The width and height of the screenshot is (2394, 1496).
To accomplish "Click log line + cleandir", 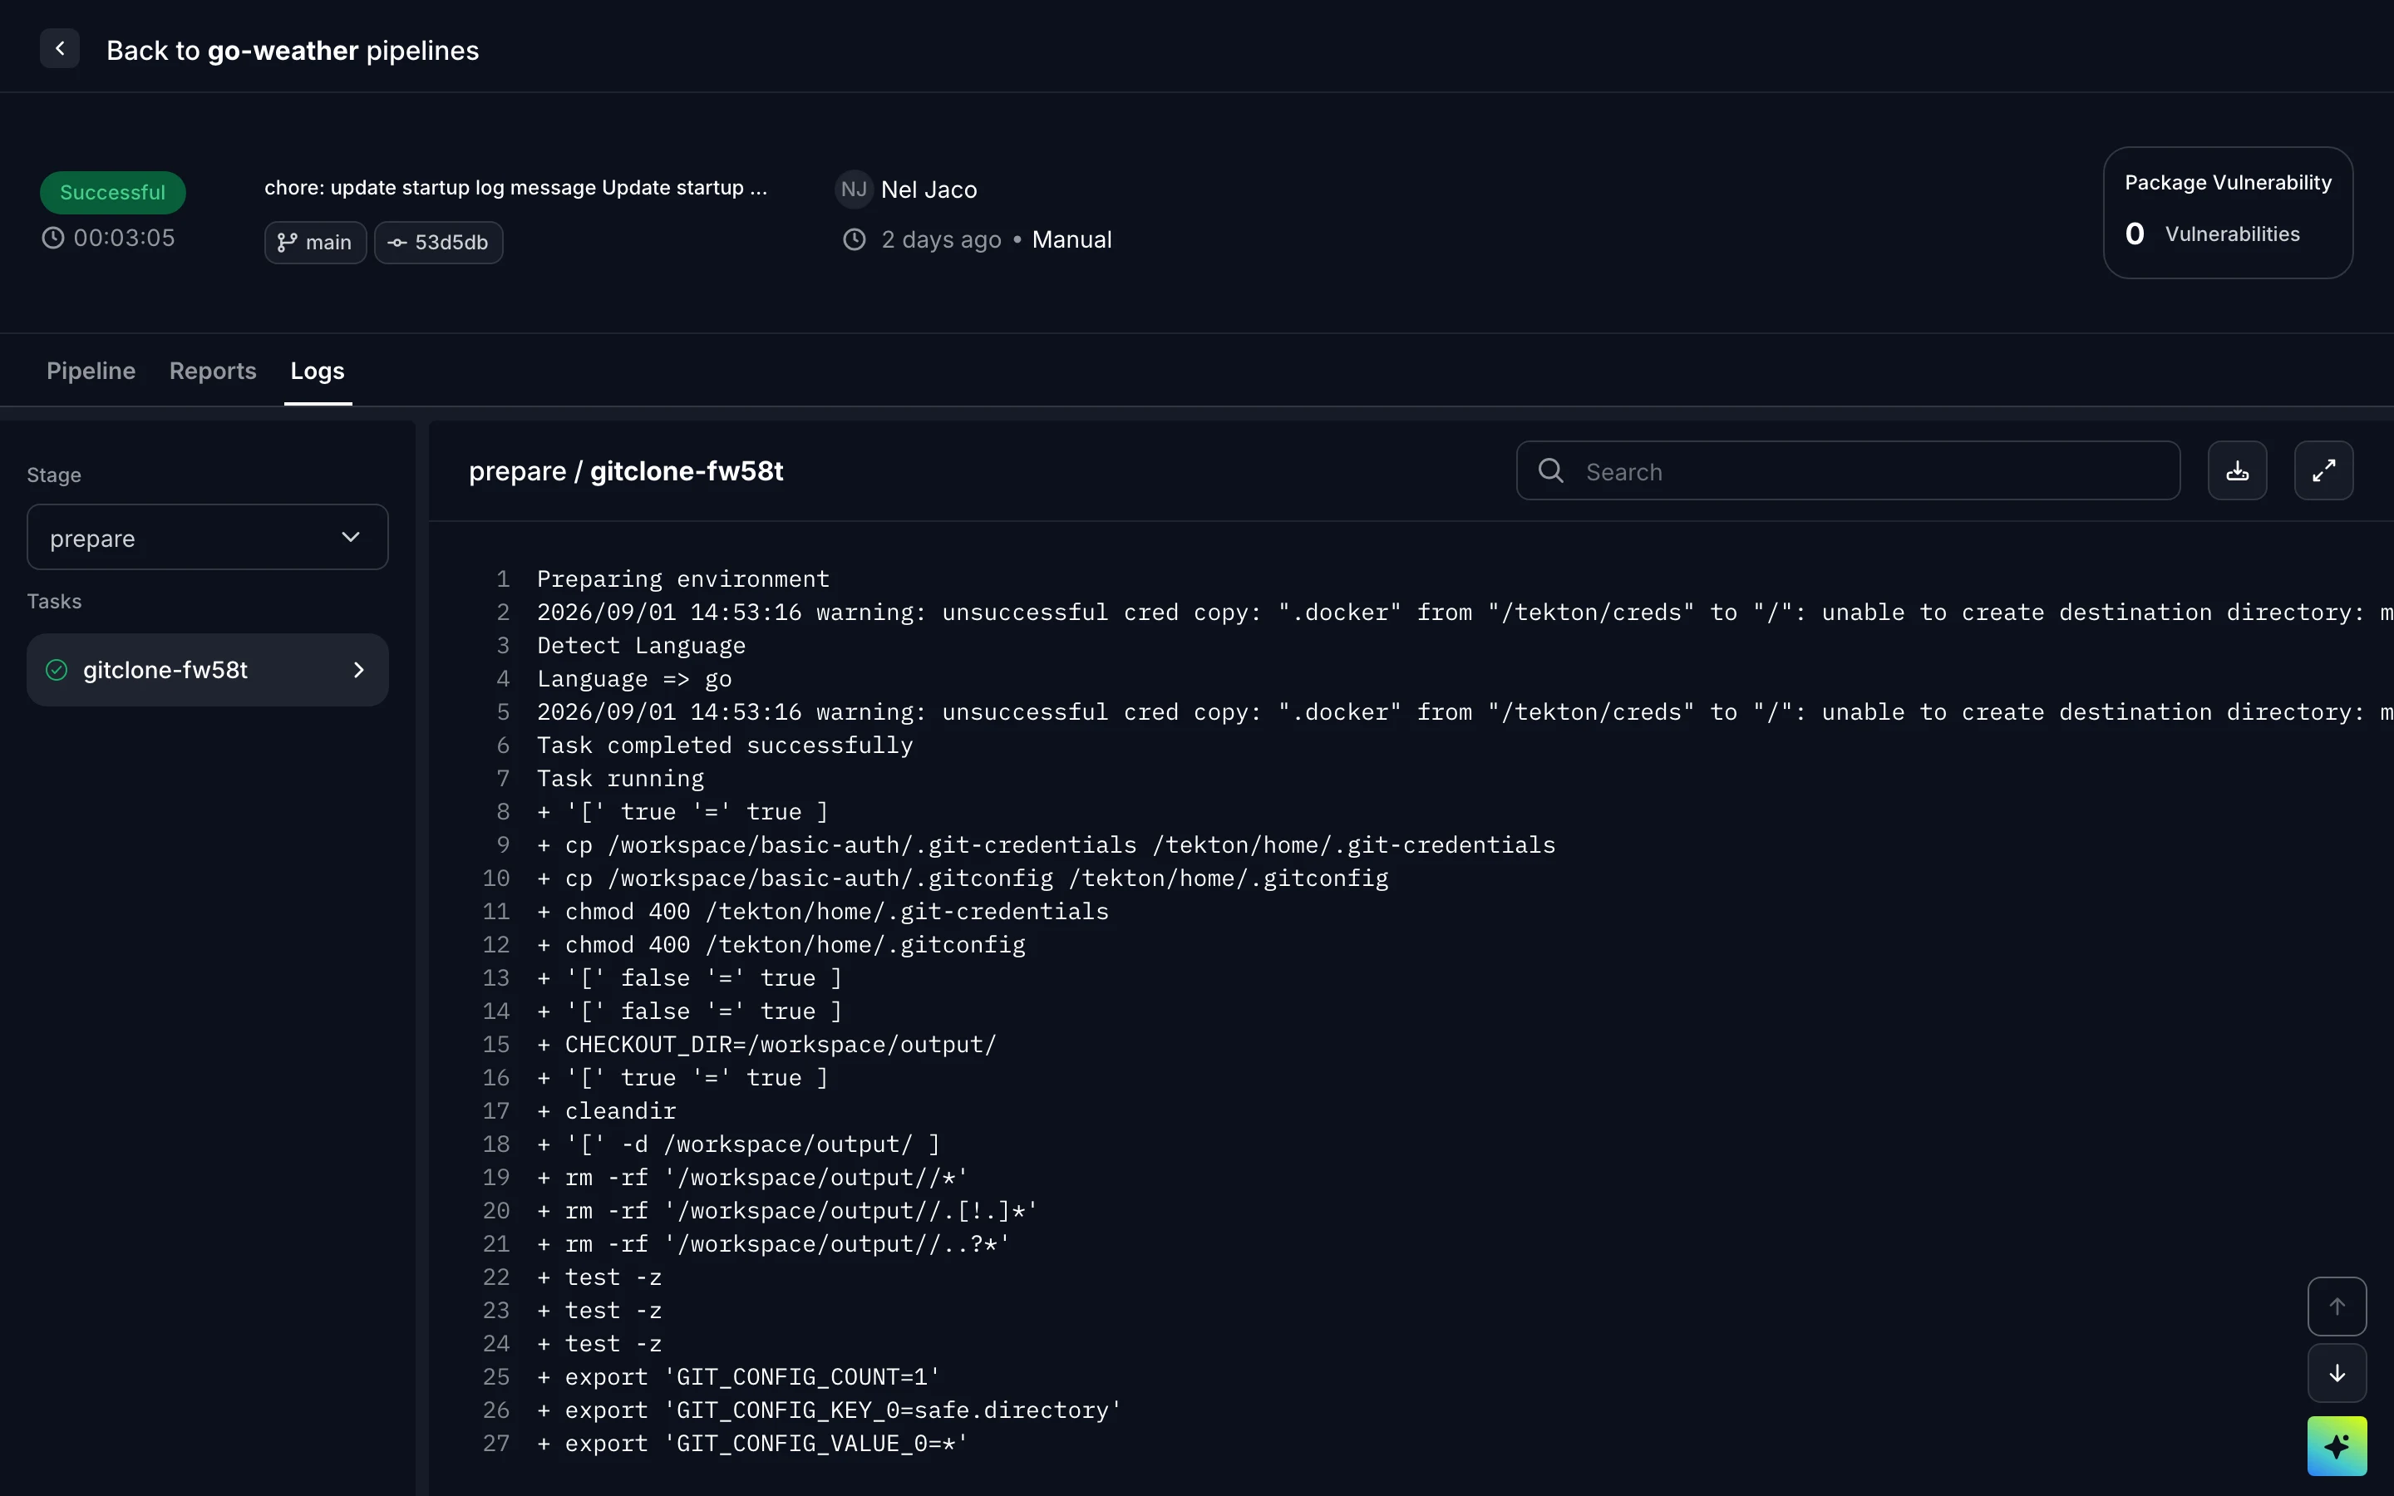I will [607, 1111].
